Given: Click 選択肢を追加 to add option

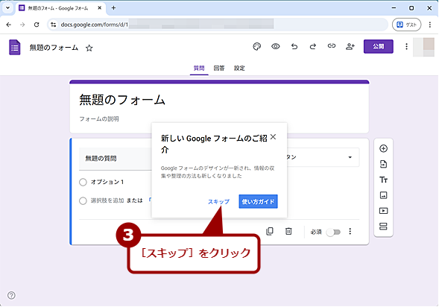Looking at the screenshot, I should (107, 200).
